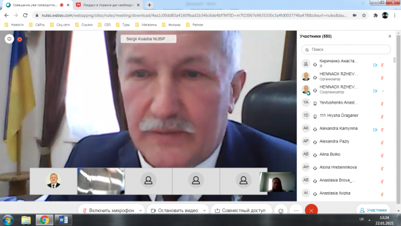
Task: Open video options dropdown arrow
Action: tap(205, 211)
